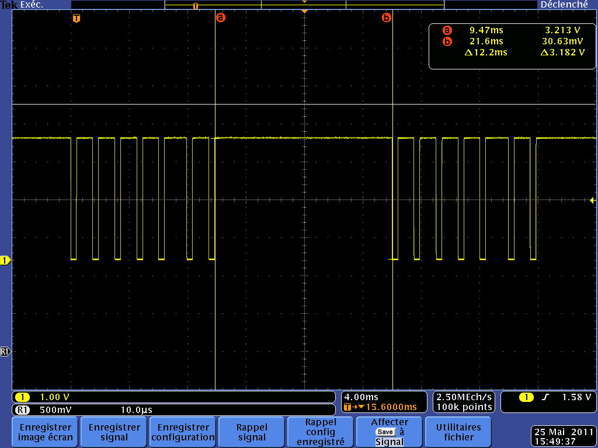Click cursor 'b' marker at top of graticule
The image size is (598, 448).
pyautogui.click(x=387, y=17)
